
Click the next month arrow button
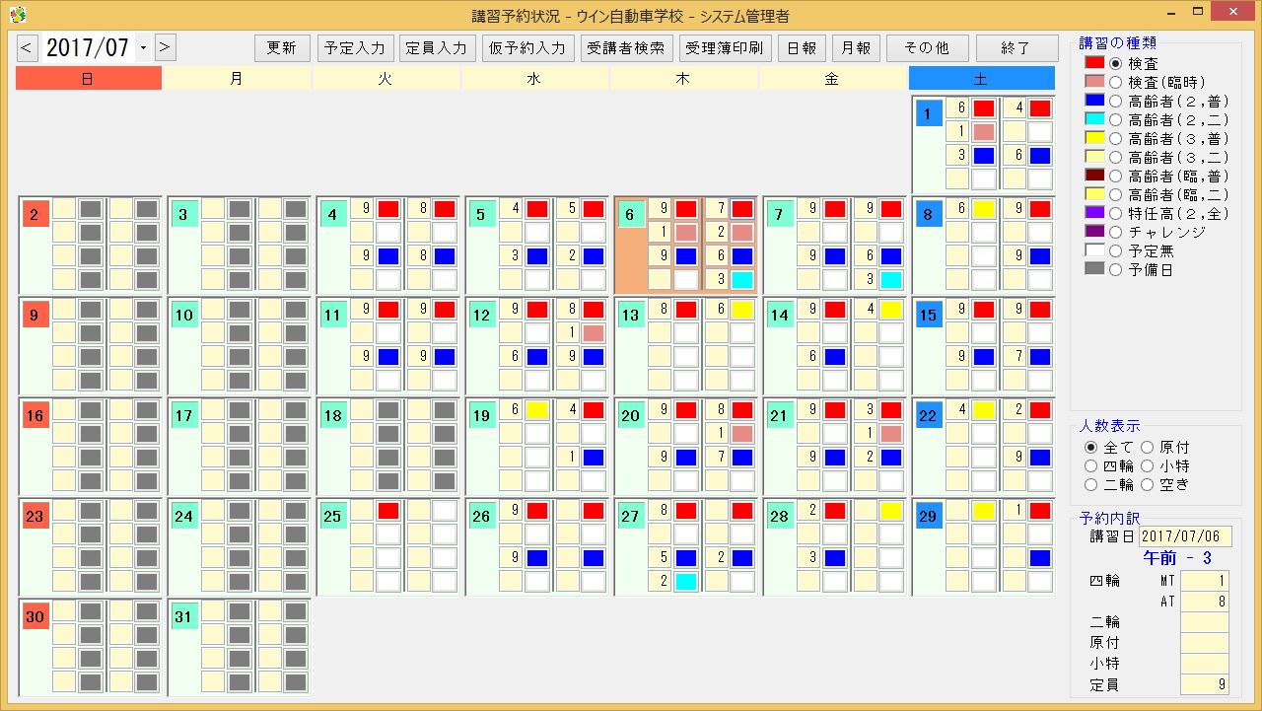[x=166, y=47]
